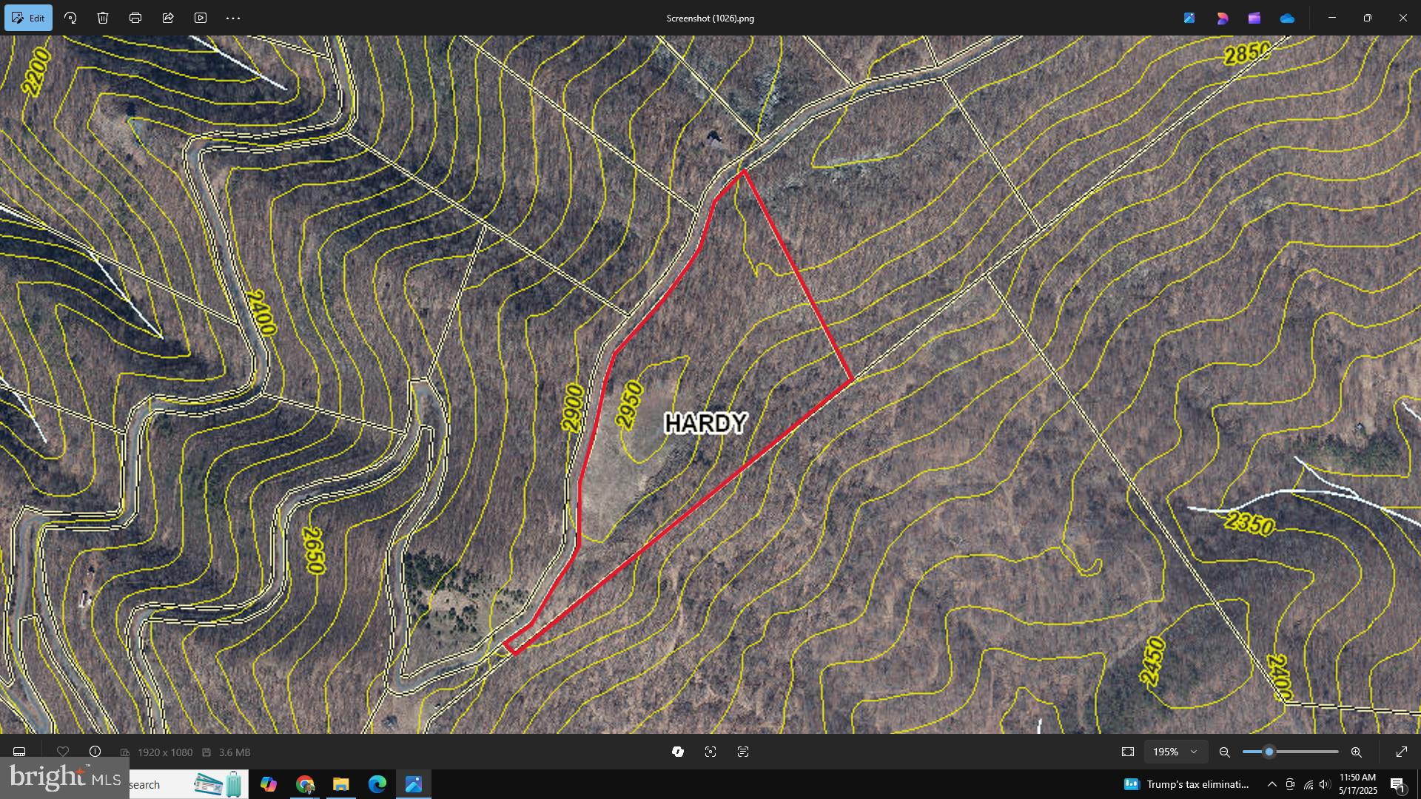Click the Edit button
Image resolution: width=1421 pixels, height=799 pixels.
(x=28, y=18)
